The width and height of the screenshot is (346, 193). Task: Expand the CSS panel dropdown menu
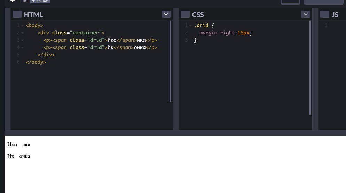click(306, 14)
